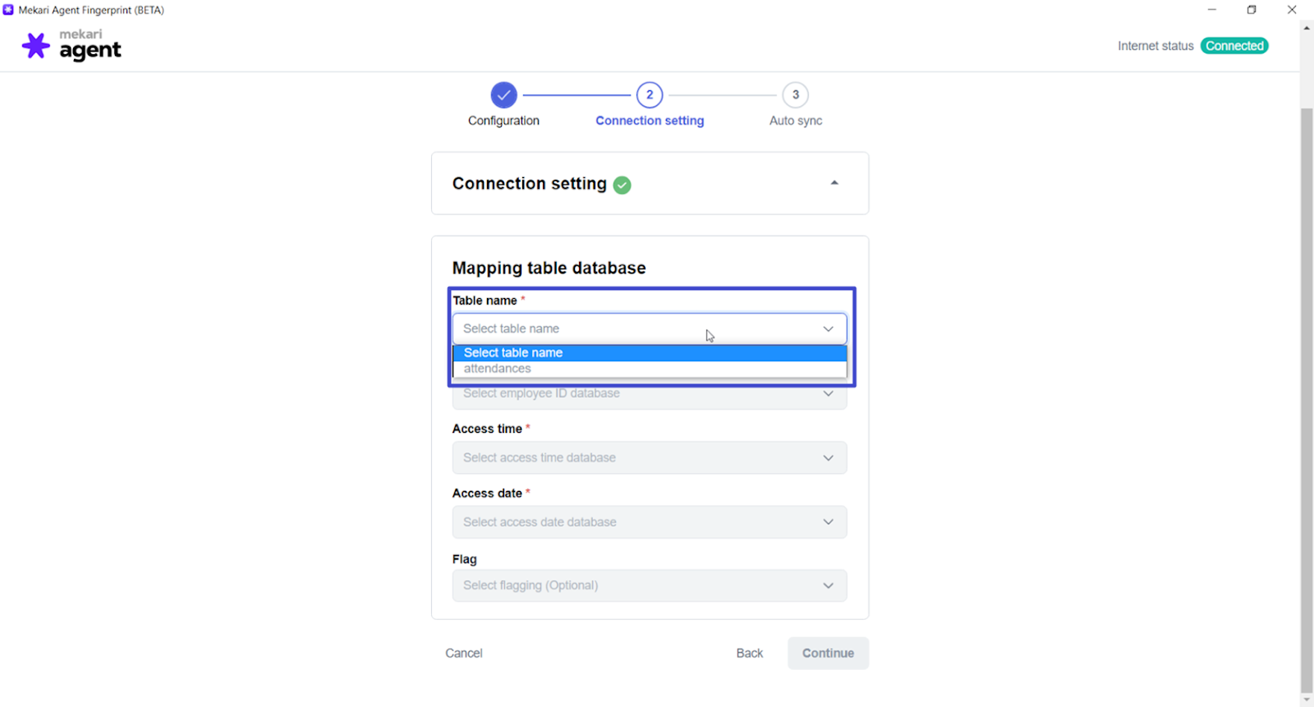Expand the Access time dropdown
Image resolution: width=1314 pixels, height=707 pixels.
[x=649, y=458]
